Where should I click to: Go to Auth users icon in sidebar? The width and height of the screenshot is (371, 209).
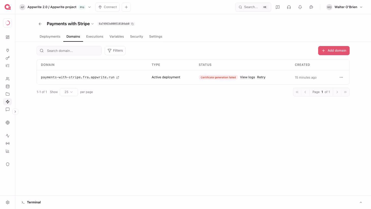(x=8, y=79)
